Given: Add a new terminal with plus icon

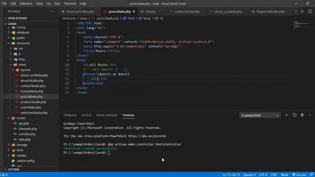Looking at the screenshot, I should coord(286,115).
